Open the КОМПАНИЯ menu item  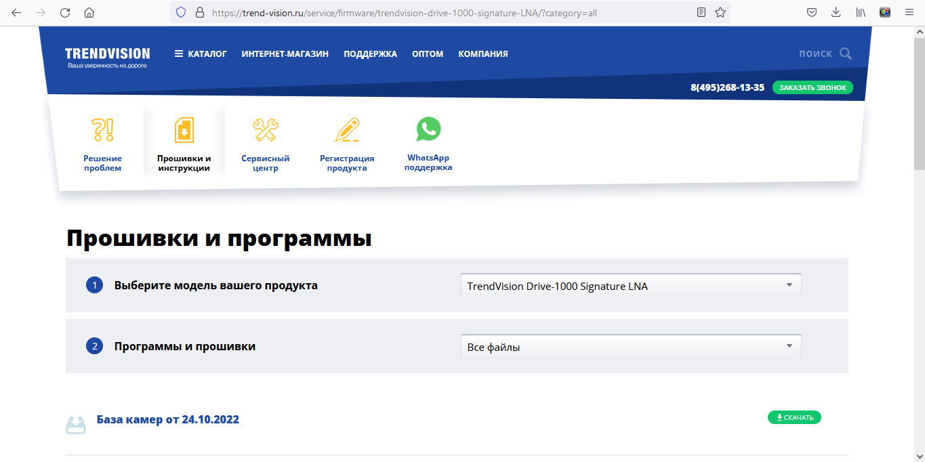[483, 54]
